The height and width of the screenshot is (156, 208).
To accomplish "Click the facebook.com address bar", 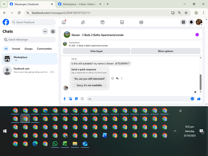I will click(x=61, y=13).
